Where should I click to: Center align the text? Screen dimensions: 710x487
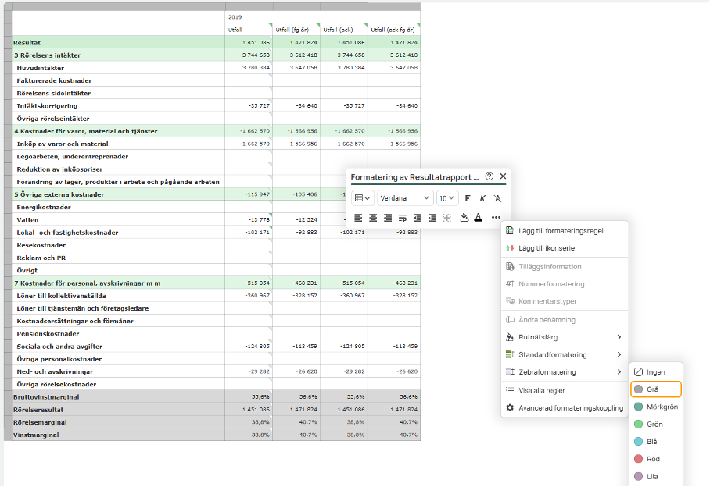(373, 218)
